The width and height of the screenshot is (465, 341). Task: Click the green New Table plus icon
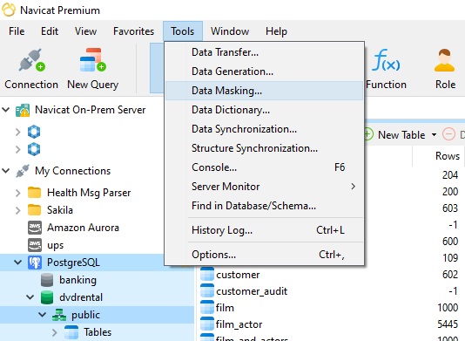tap(368, 134)
